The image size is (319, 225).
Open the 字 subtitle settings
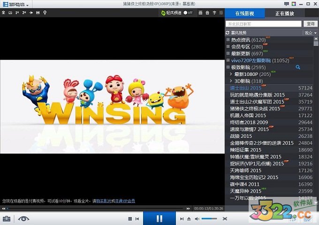click(x=214, y=13)
